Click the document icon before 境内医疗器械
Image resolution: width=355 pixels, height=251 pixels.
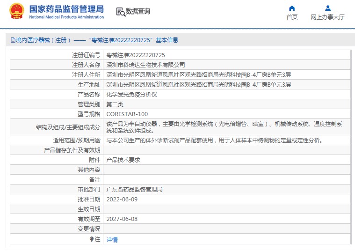tap(13, 40)
